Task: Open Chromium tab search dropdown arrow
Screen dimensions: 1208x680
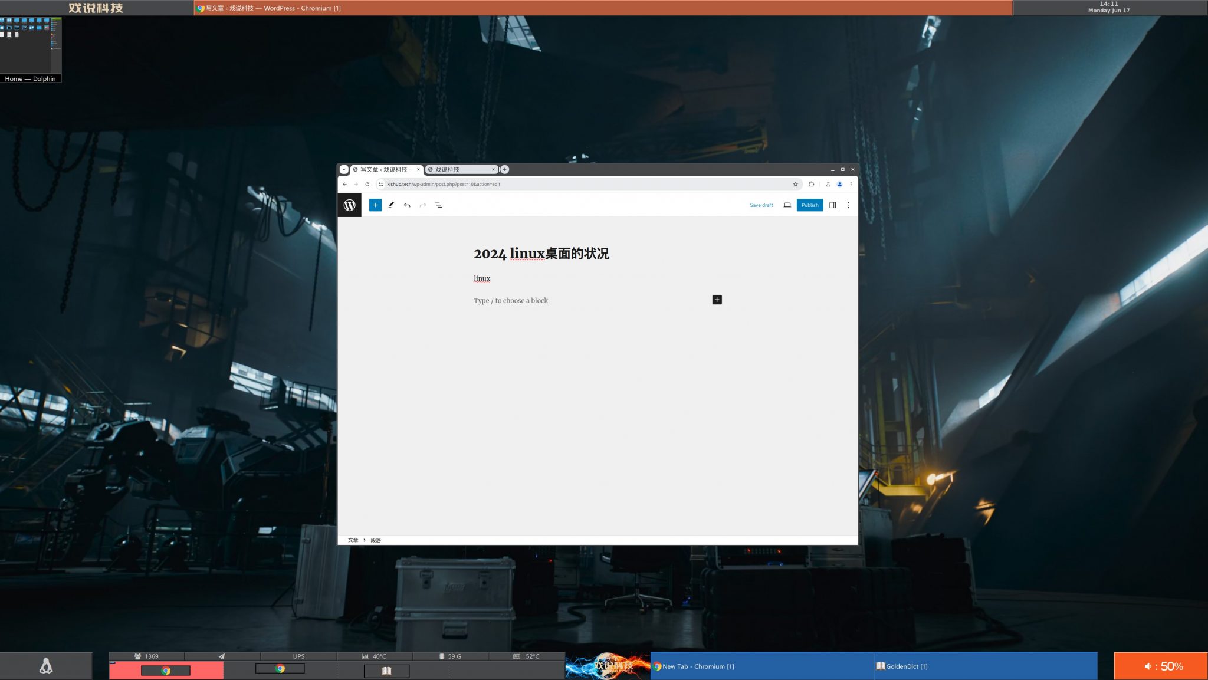Action: (x=344, y=169)
